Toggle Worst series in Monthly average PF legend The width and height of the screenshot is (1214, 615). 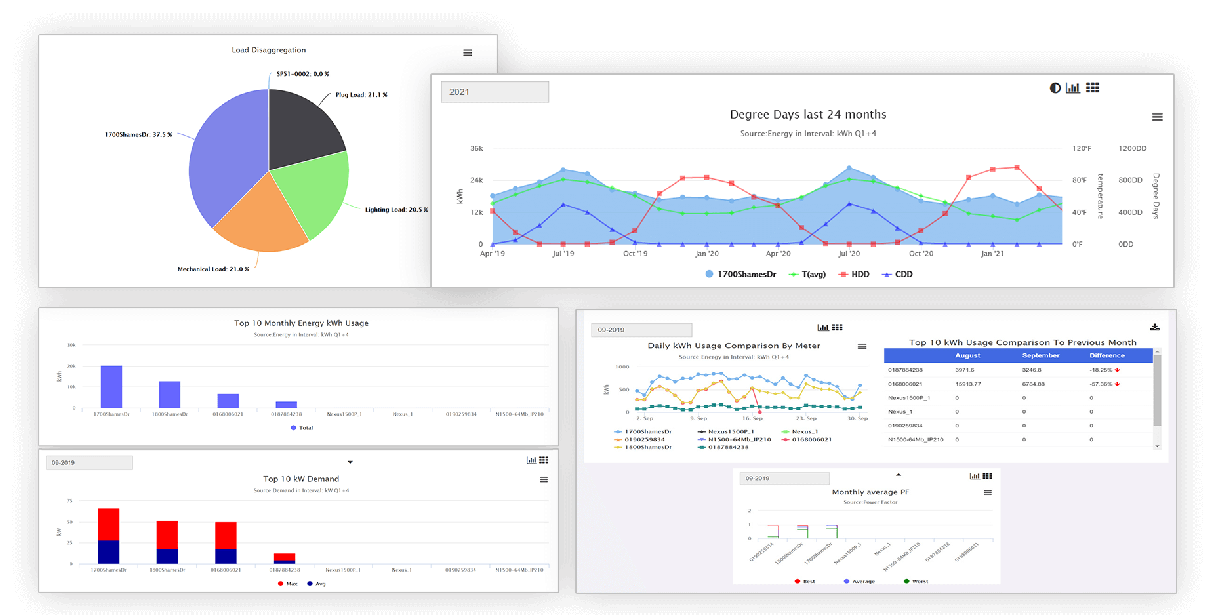[x=916, y=581]
